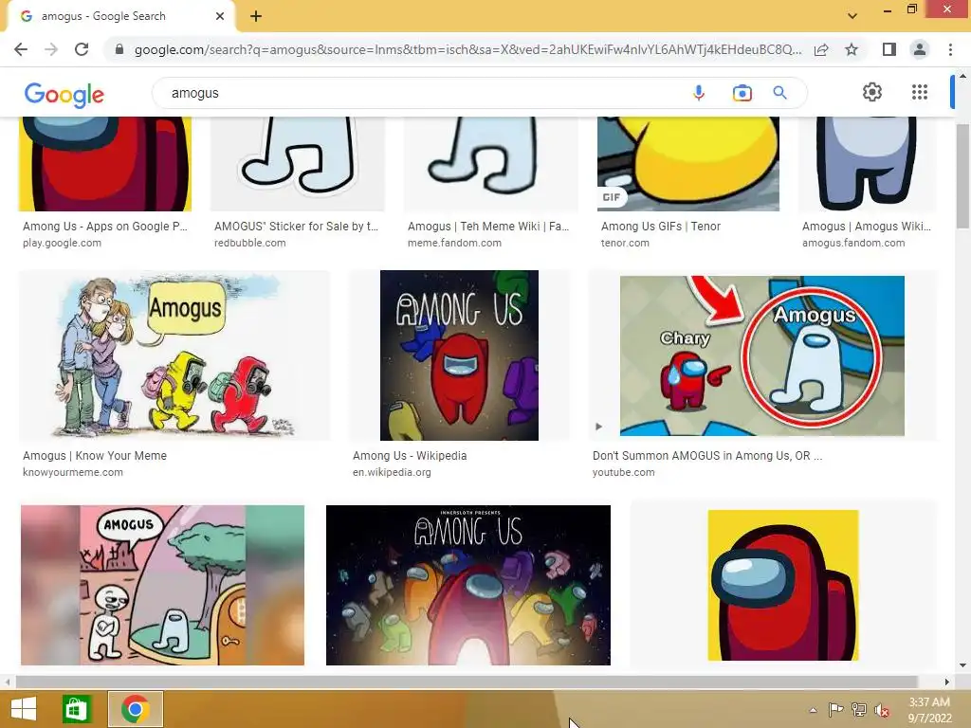Share this page using the share icon
This screenshot has height=728, width=971.
pos(821,49)
